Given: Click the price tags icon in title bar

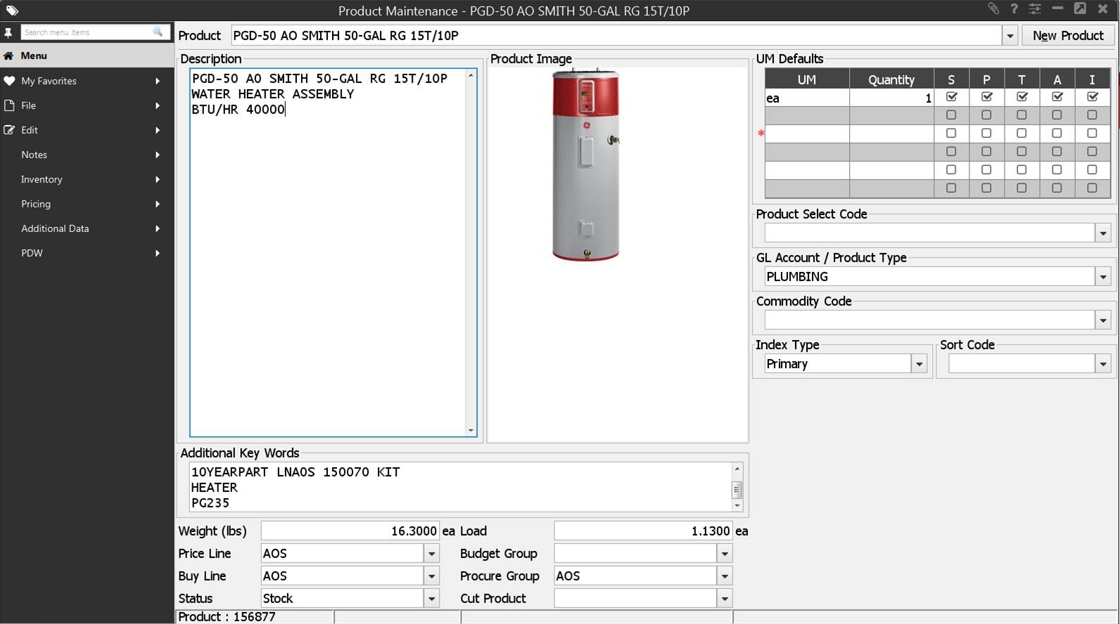Looking at the screenshot, I should [x=12, y=11].
